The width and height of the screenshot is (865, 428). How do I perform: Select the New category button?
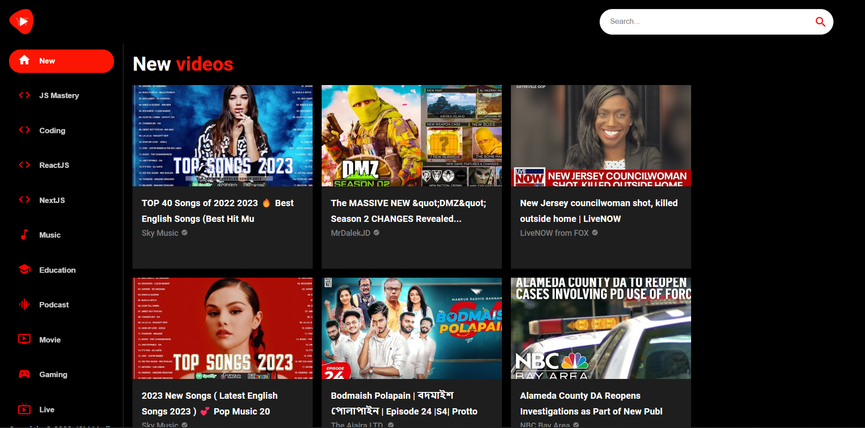point(61,61)
